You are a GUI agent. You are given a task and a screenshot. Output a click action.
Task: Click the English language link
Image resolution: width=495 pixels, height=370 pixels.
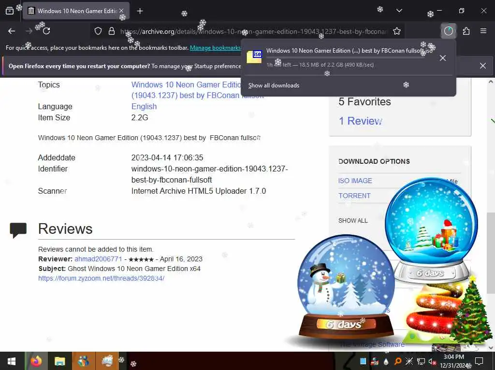(144, 107)
